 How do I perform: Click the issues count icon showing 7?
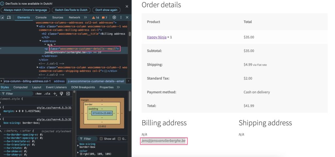(x=104, y=18)
